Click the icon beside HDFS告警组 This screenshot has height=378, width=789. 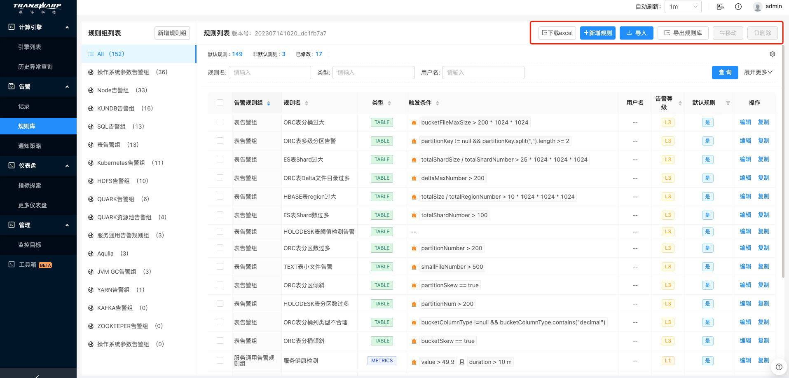coord(91,181)
